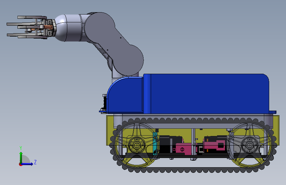Select the dark gray arm link
The image size is (286, 185).
tap(114, 44)
